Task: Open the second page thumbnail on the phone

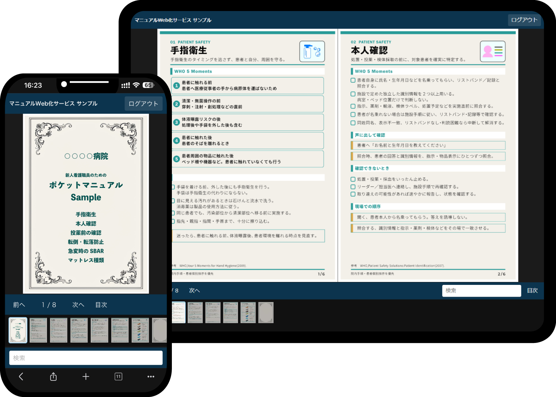Action: pyautogui.click(x=38, y=330)
